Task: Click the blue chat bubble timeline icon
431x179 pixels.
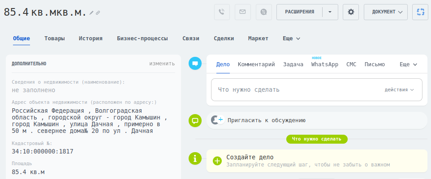Action: click(195, 64)
